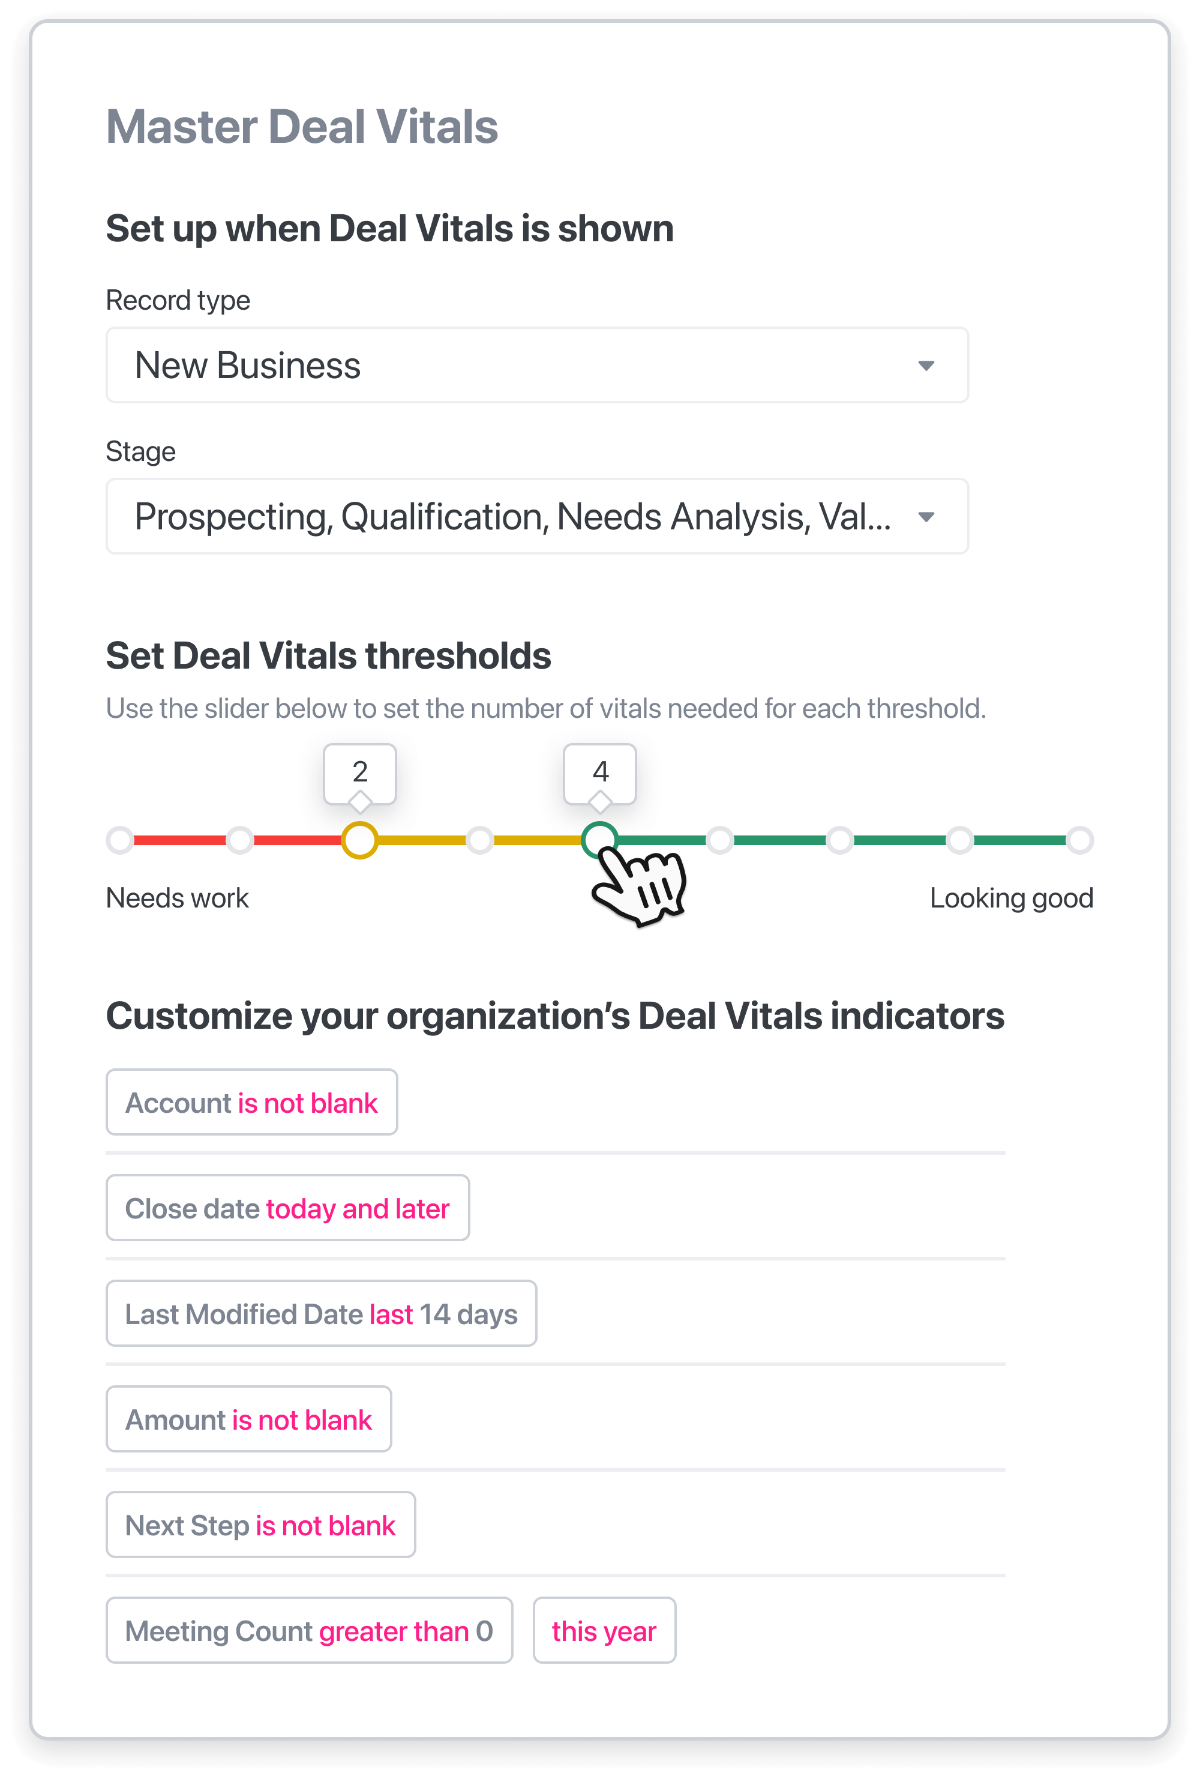Click the yellow slider handle at 2
Screen dimensions: 1200x1779
(x=359, y=840)
